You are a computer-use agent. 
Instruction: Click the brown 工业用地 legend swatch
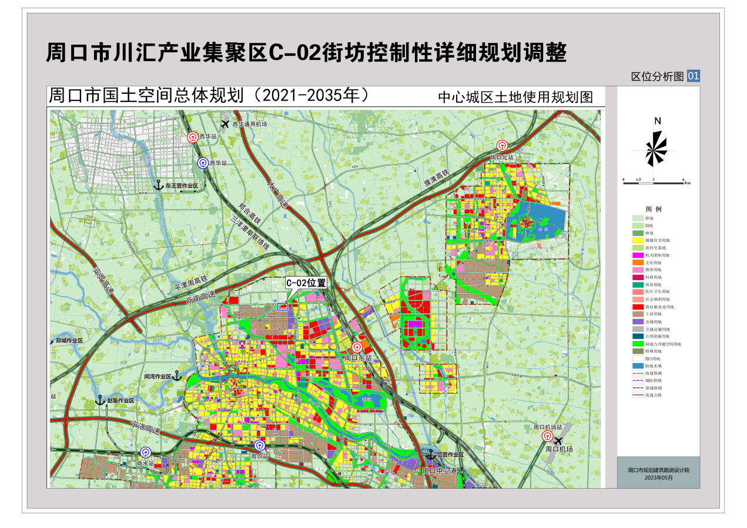click(637, 314)
